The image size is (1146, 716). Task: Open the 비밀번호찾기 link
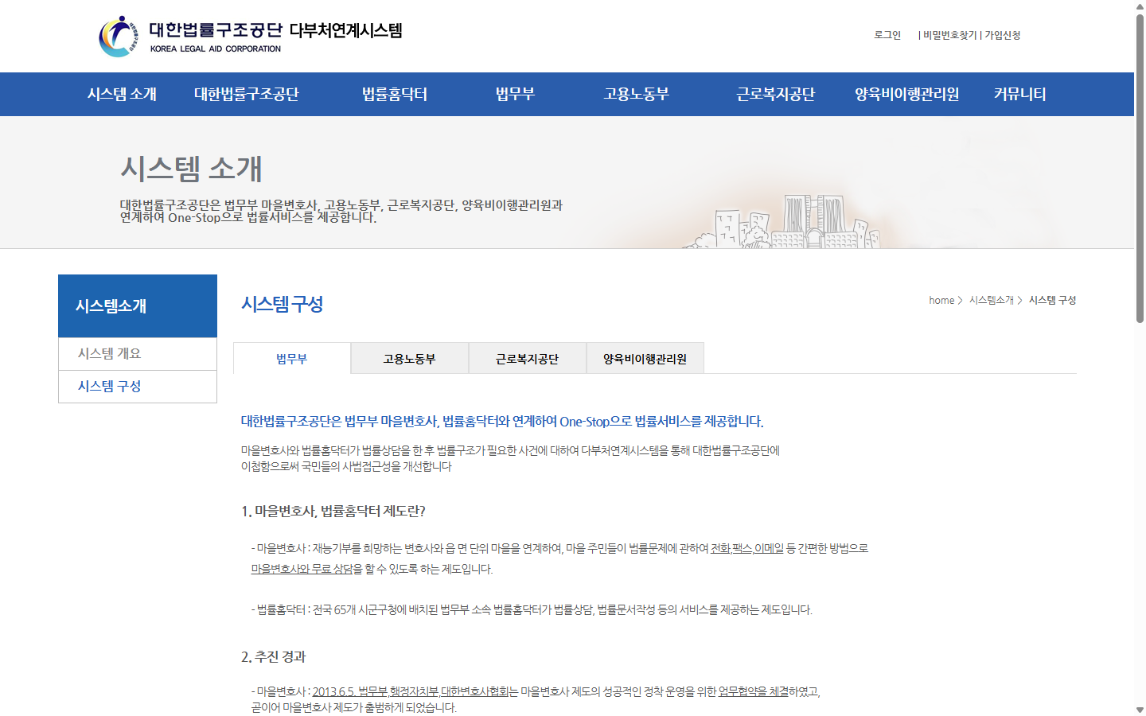point(949,35)
